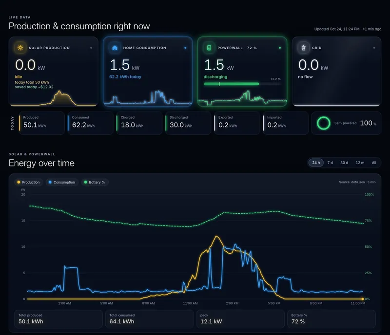The image size is (390, 335).
Task: Click the yellow endpoint marker on Production line
Action: click(x=363, y=299)
